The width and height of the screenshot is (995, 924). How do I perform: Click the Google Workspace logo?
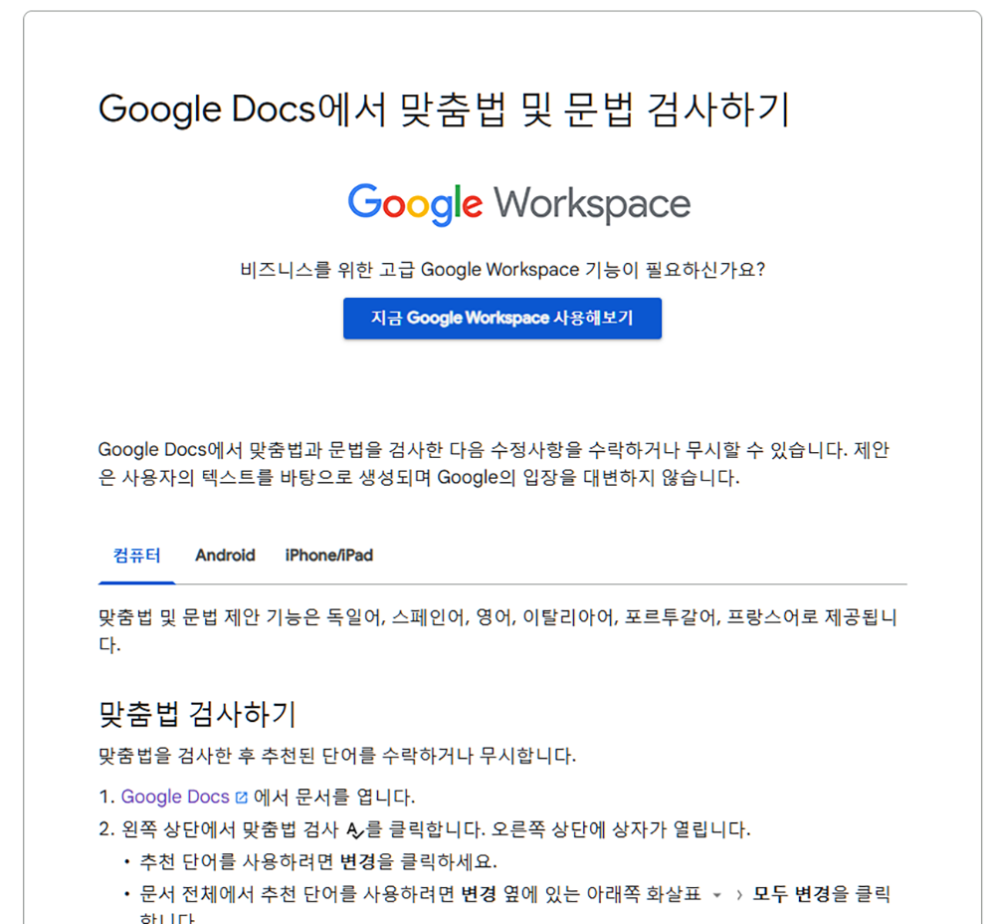[x=517, y=203]
